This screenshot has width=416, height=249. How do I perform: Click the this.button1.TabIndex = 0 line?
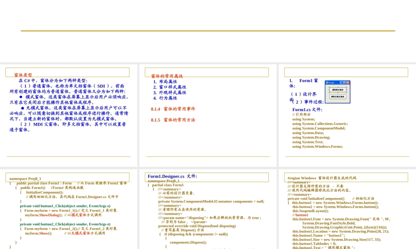(314, 244)
